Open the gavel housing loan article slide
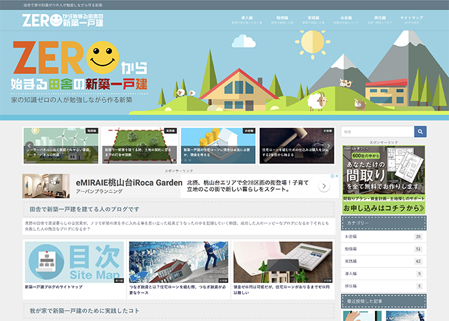Viewport: 449px width, 321px height. (x=297, y=146)
